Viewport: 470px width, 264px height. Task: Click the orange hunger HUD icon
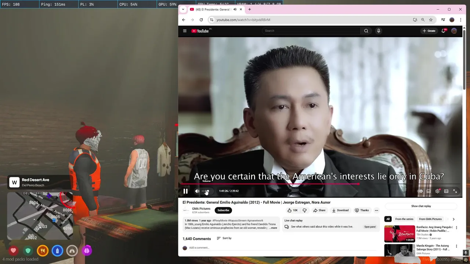coord(43,251)
